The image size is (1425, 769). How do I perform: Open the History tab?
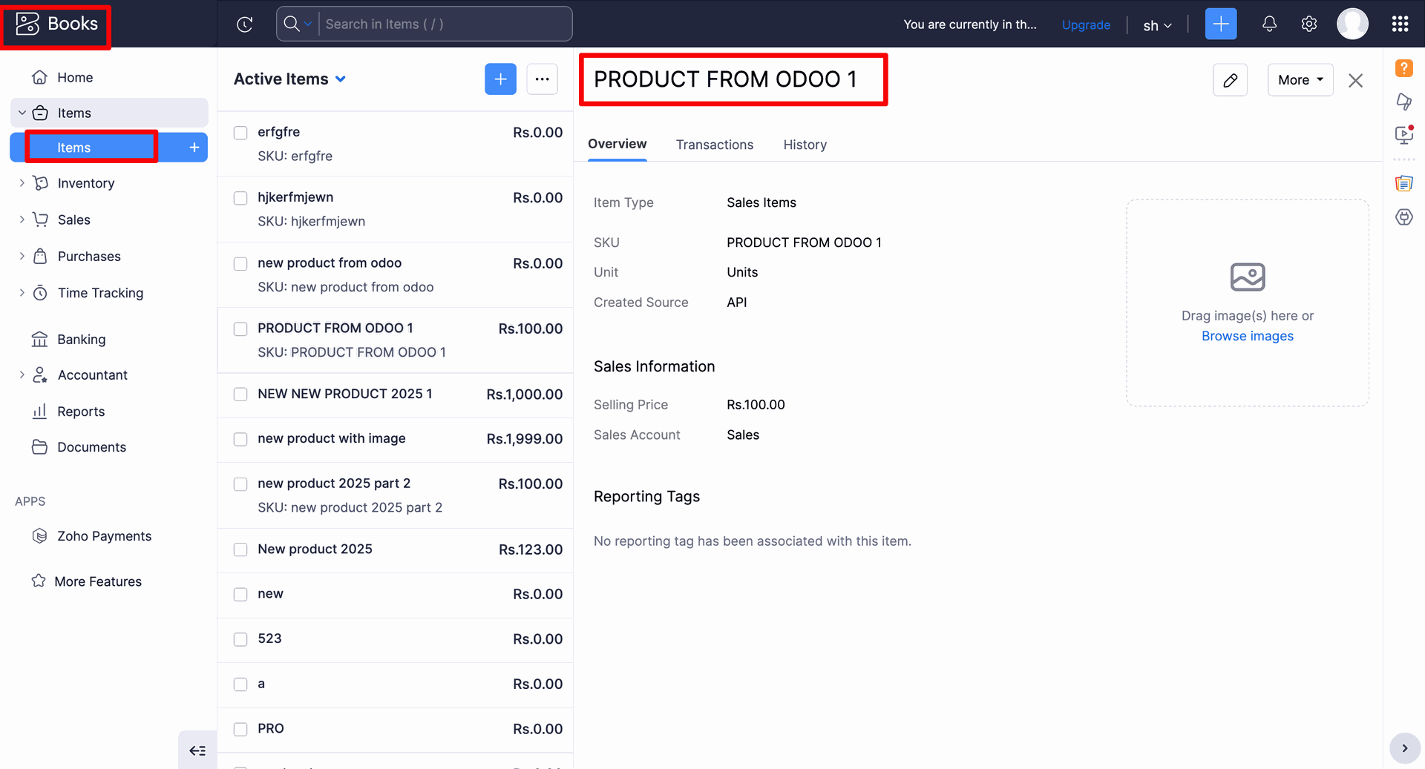(x=805, y=145)
